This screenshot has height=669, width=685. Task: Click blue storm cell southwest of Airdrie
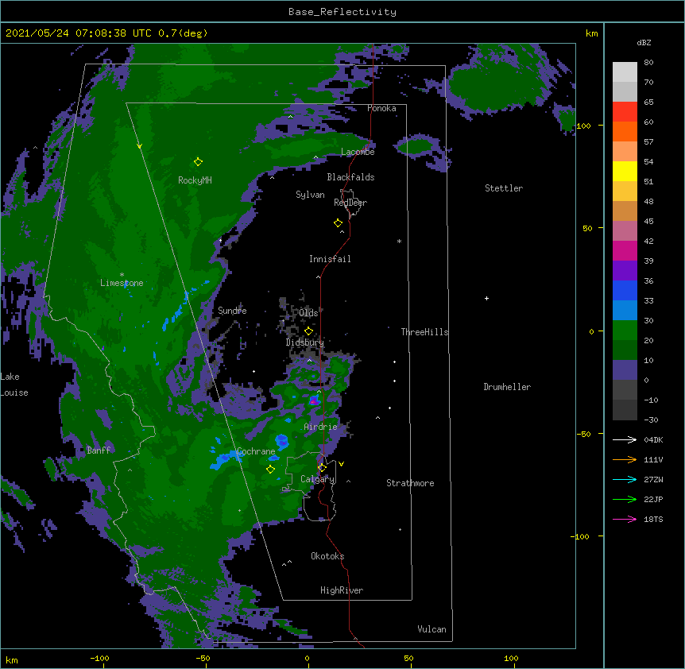click(x=282, y=441)
